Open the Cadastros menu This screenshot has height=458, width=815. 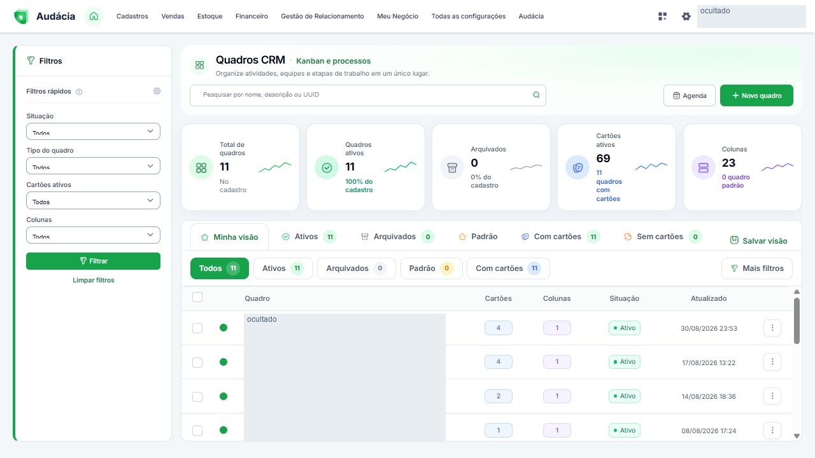click(132, 17)
